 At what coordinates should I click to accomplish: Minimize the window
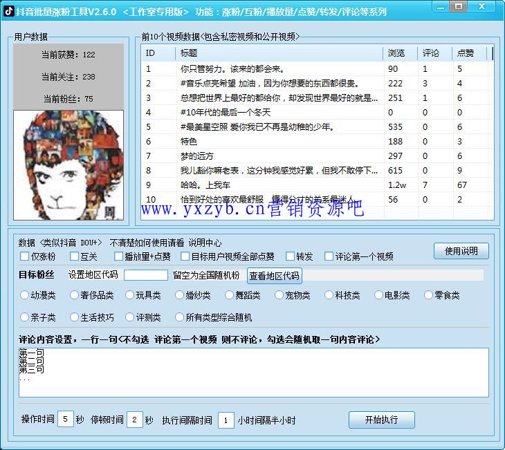click(x=441, y=7)
